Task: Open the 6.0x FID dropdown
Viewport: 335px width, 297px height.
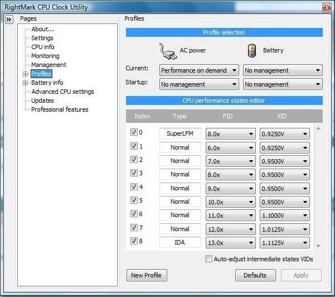Action: (231, 147)
